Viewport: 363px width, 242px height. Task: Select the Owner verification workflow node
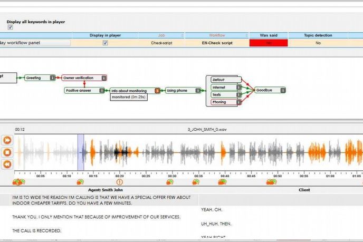point(84,78)
